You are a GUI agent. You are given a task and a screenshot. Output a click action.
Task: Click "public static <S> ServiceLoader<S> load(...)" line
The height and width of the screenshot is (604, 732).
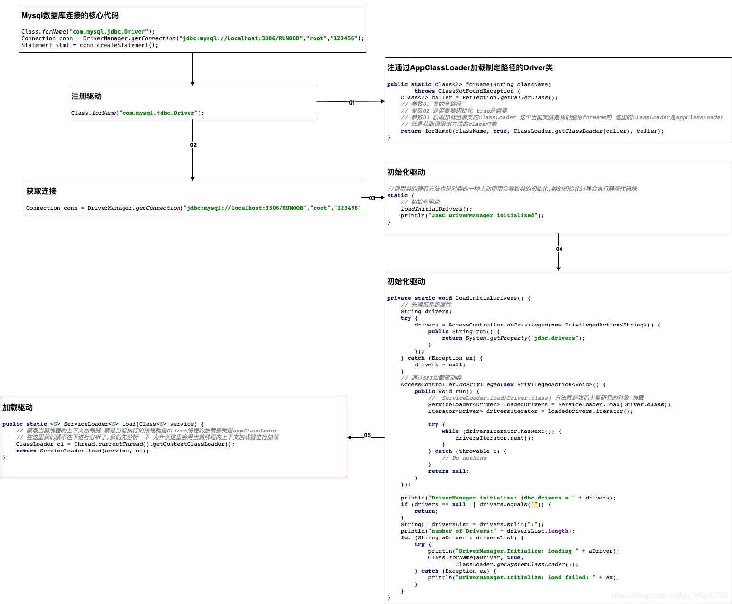click(x=103, y=424)
